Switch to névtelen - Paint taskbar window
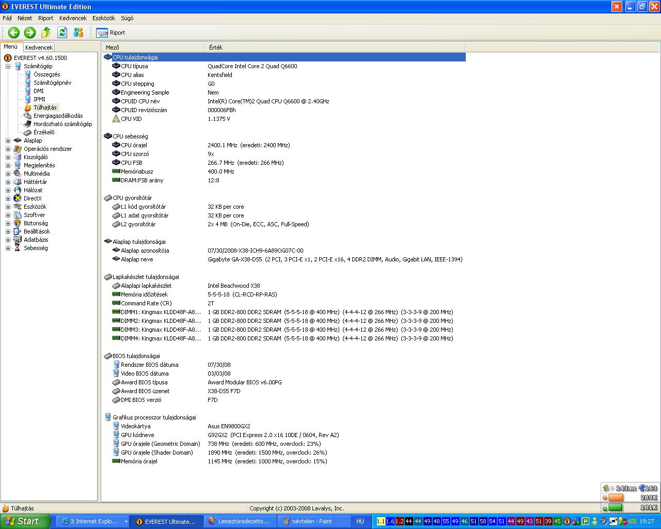 coord(314,521)
